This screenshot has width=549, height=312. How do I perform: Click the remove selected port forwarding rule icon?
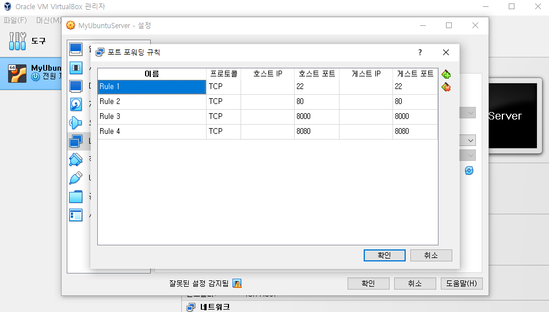pyautogui.click(x=446, y=87)
